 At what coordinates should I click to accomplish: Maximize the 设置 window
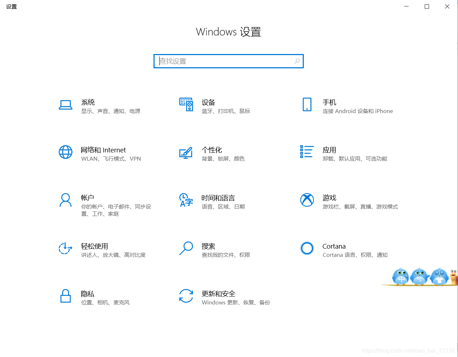(x=427, y=6)
